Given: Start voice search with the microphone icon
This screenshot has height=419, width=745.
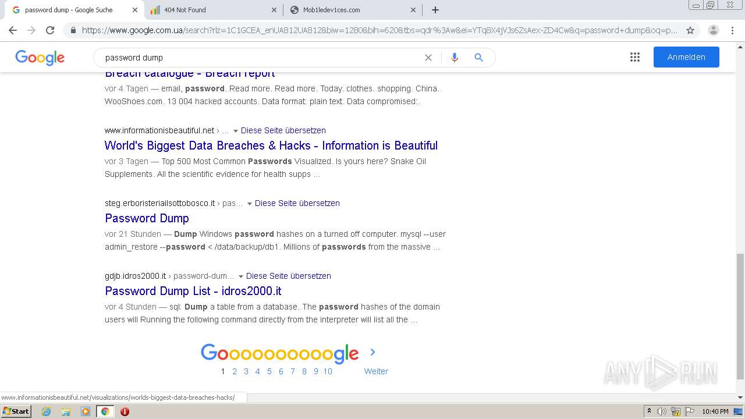Looking at the screenshot, I should [455, 58].
